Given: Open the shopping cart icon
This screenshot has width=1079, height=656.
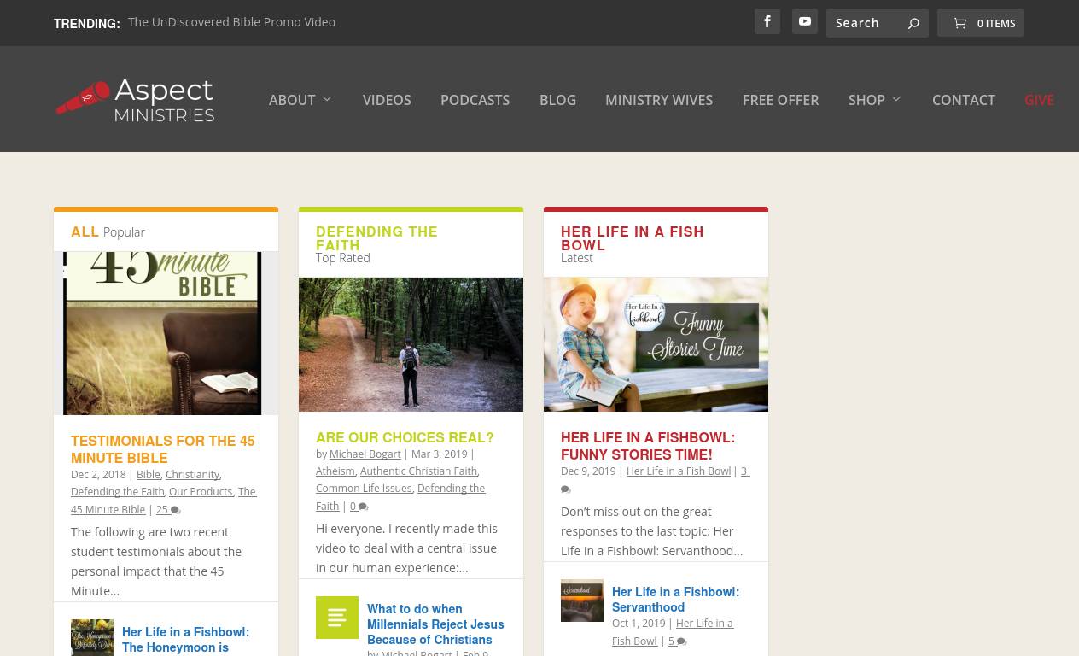Looking at the screenshot, I should coord(960,24).
